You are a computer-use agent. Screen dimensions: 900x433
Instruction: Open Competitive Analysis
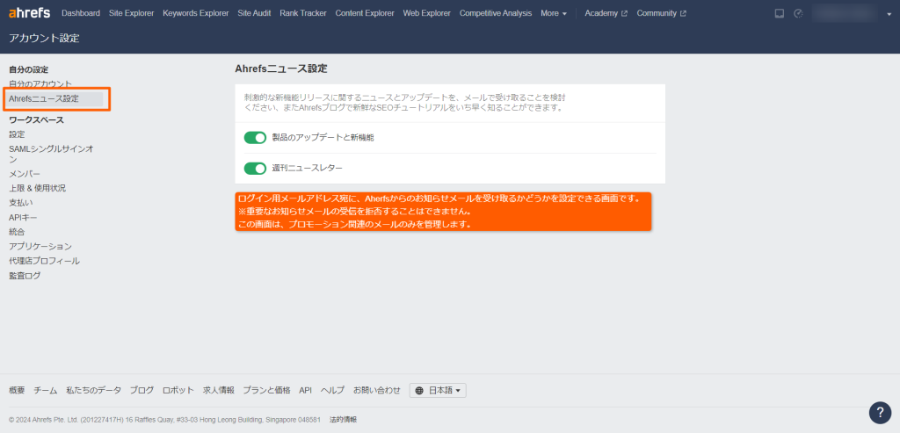(x=496, y=13)
